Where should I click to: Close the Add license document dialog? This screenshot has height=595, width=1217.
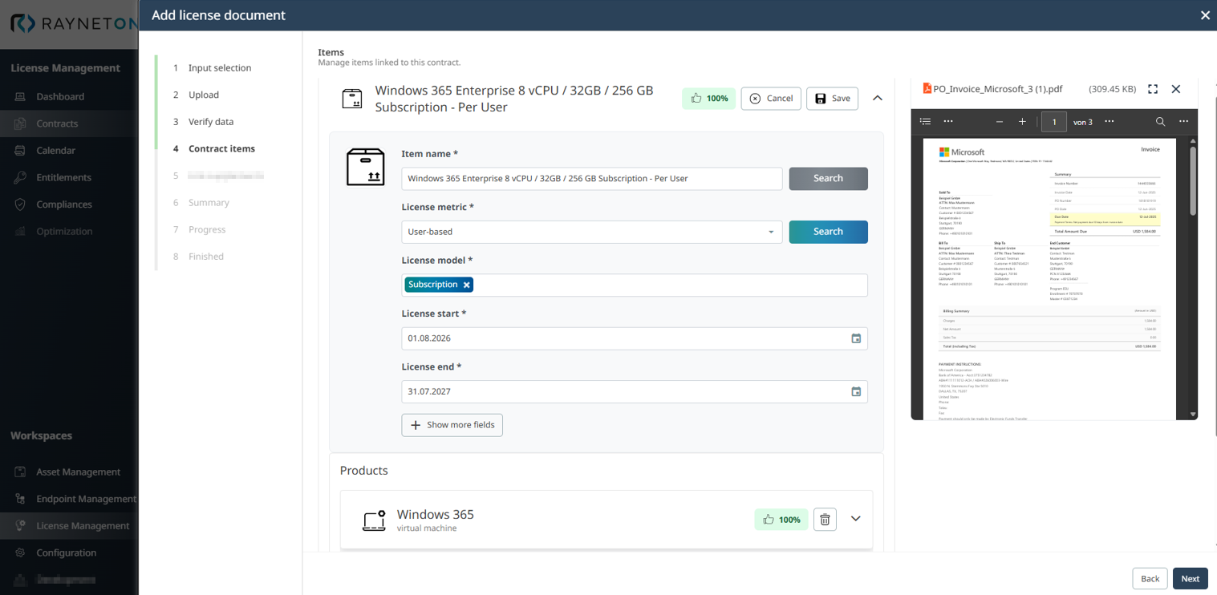pyautogui.click(x=1205, y=15)
